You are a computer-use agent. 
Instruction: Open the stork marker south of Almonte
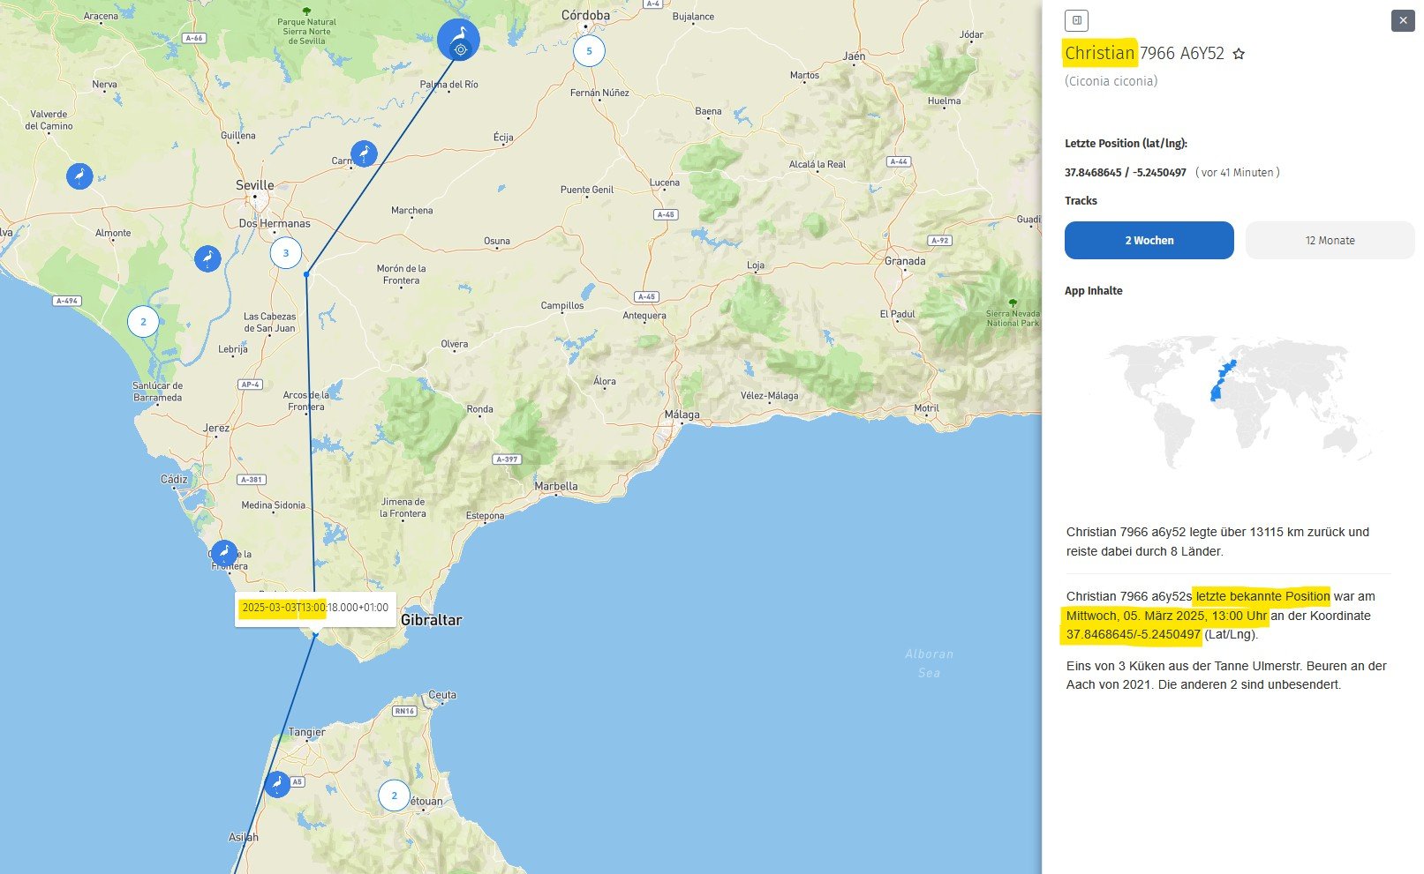pos(207,258)
